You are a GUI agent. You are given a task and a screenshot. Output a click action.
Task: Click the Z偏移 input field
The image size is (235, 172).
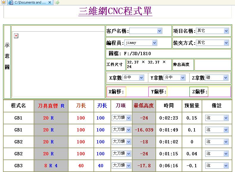point(220,92)
